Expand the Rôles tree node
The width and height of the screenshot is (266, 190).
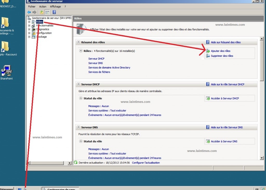(x=29, y=22)
